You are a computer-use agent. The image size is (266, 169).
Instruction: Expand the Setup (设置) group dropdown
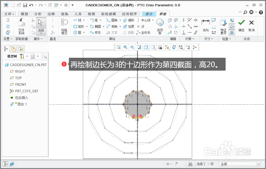click(x=8, y=39)
